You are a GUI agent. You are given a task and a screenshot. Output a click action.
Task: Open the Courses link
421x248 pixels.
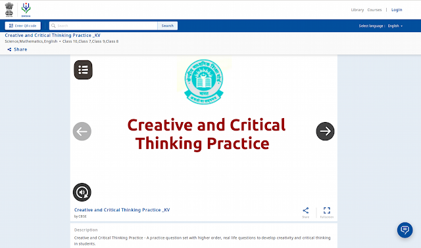(x=374, y=10)
